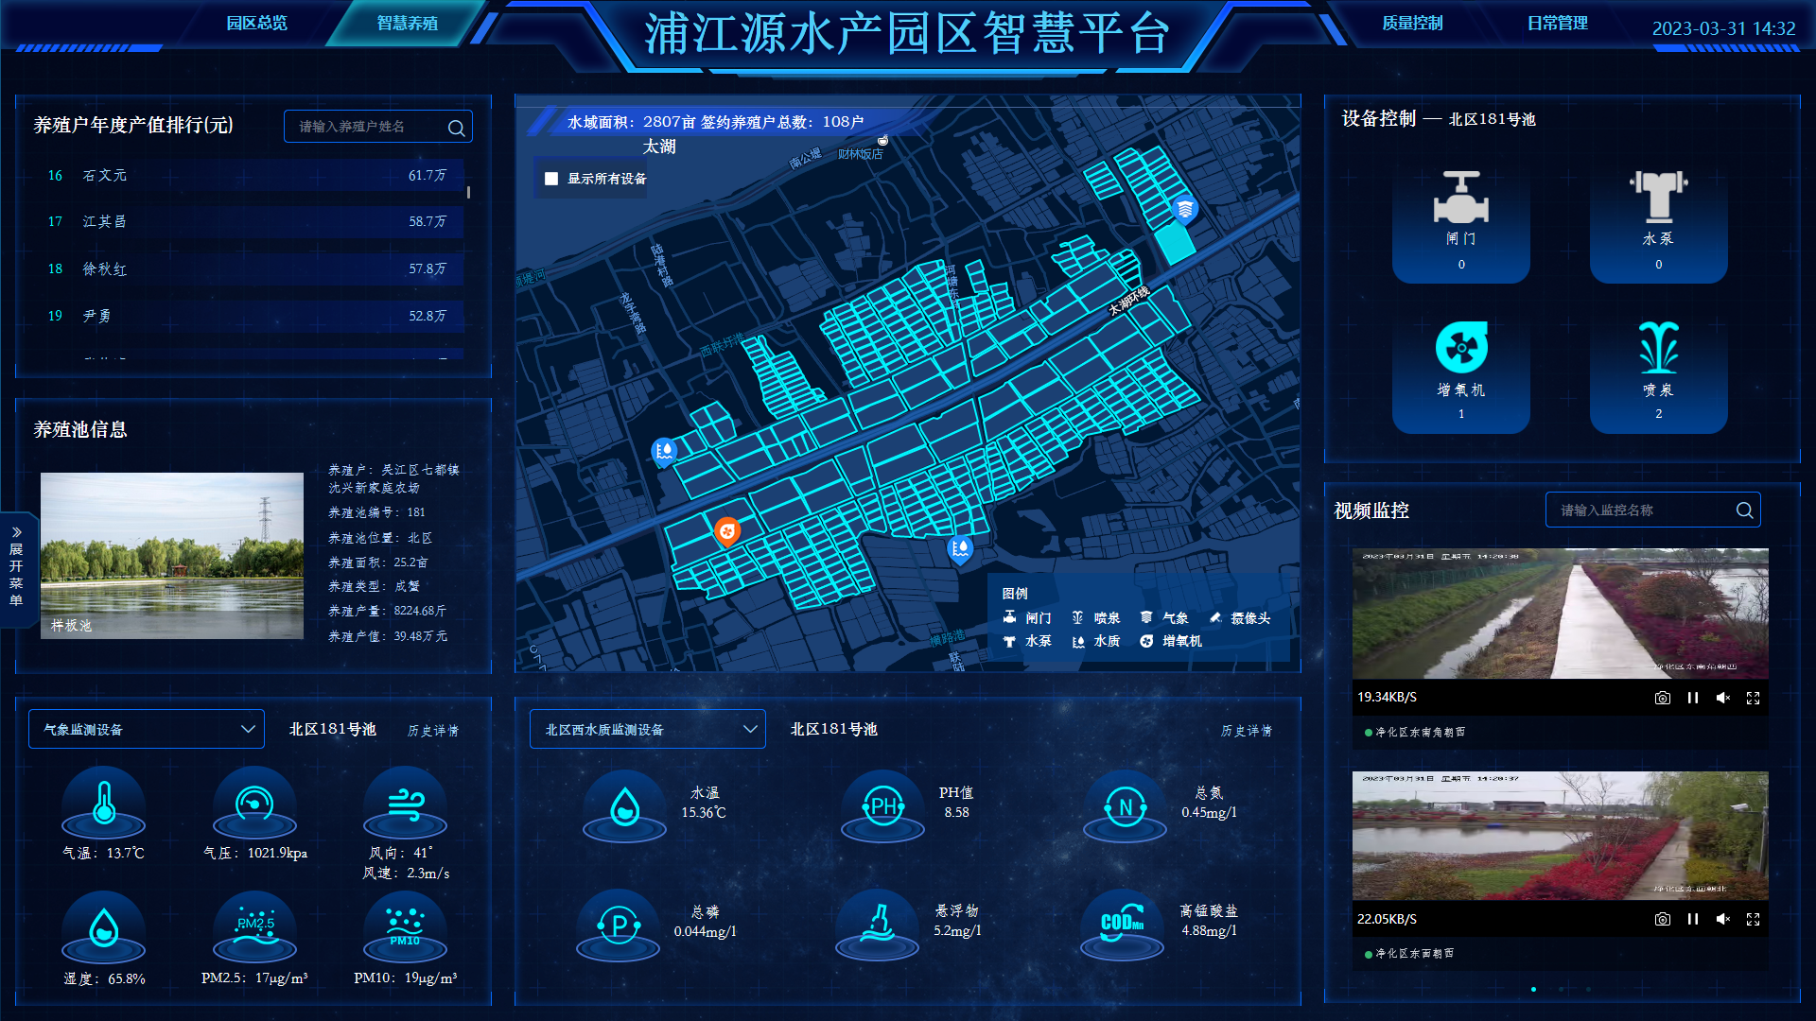The height and width of the screenshot is (1021, 1816).
Task: Click the 总磷 P icon
Action: 619,926
